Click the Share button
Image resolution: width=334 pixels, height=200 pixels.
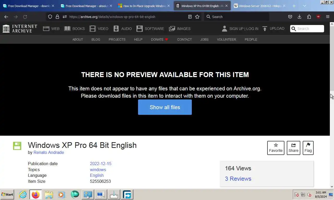294,148
